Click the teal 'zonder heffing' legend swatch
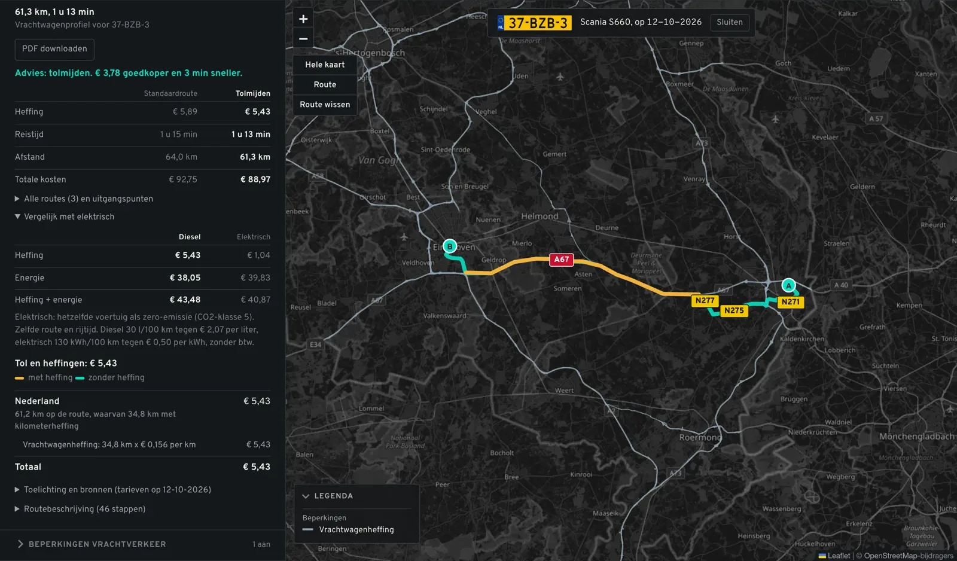 [x=80, y=378]
